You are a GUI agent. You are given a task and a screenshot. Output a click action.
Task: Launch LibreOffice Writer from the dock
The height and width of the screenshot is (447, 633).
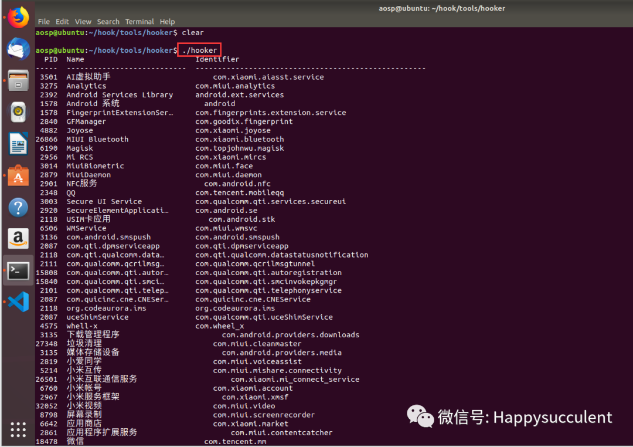(x=18, y=144)
